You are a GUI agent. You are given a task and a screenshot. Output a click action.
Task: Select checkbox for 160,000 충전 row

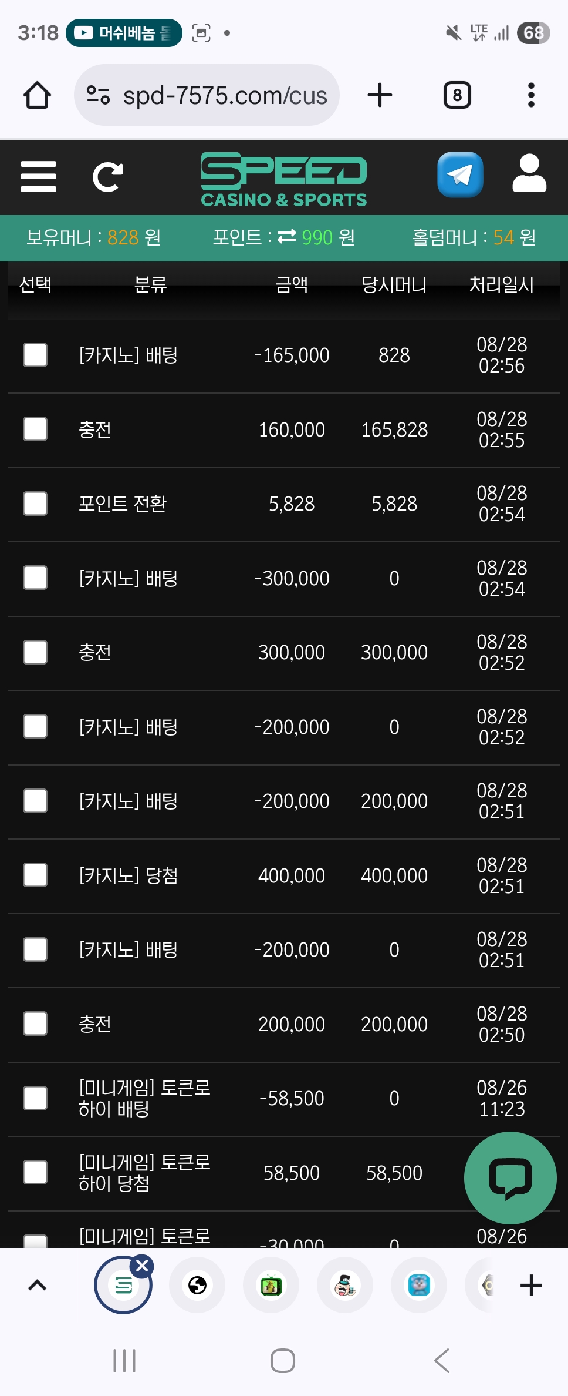[35, 429]
